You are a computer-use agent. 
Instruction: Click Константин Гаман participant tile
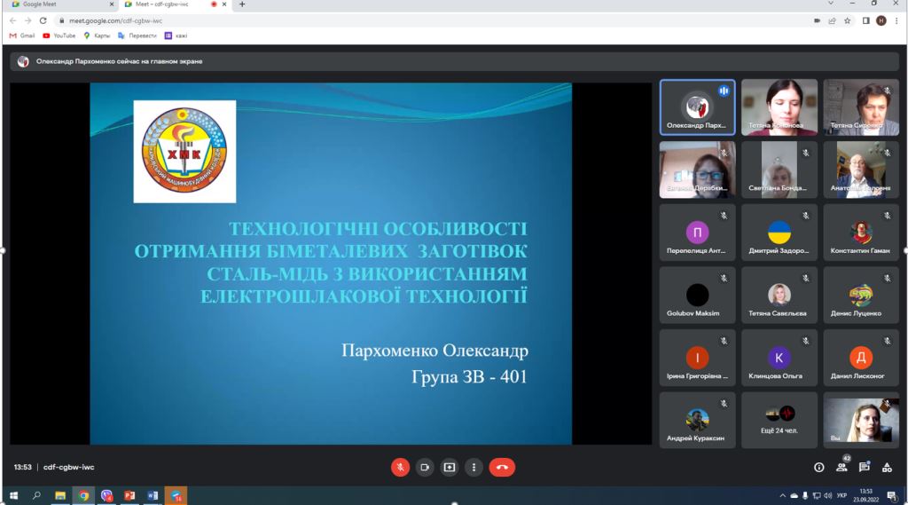point(861,233)
